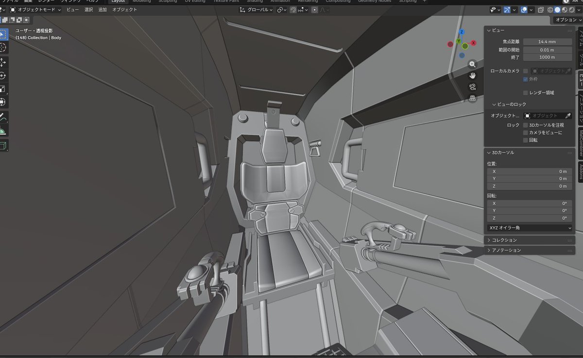
Task: Enable 3Dカーソルを注視 lock checkbox
Action: coord(526,125)
